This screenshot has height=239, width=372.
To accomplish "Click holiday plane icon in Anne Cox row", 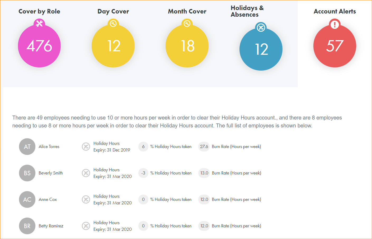I will tap(86, 199).
